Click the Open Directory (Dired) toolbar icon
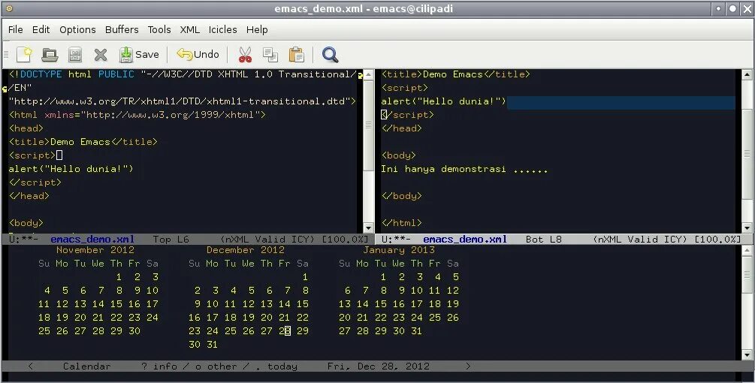 [75, 54]
